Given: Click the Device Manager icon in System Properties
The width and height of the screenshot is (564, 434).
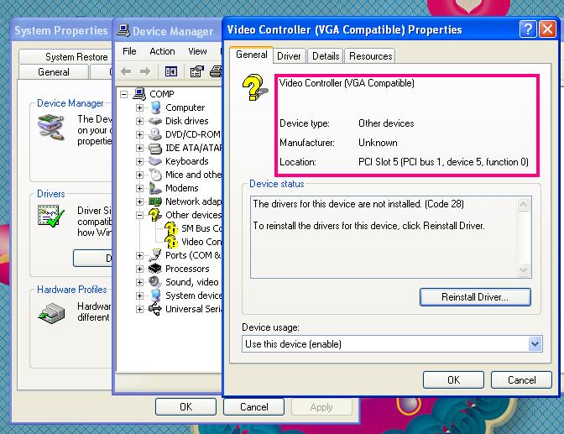Looking at the screenshot, I should point(51,127).
